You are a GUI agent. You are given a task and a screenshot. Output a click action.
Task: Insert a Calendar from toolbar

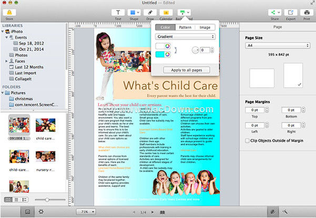(x=166, y=13)
